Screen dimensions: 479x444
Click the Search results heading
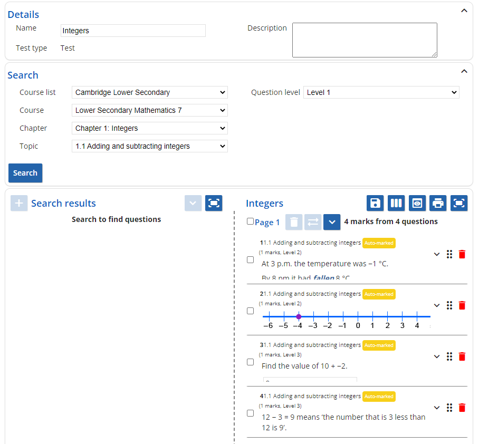[63, 204]
